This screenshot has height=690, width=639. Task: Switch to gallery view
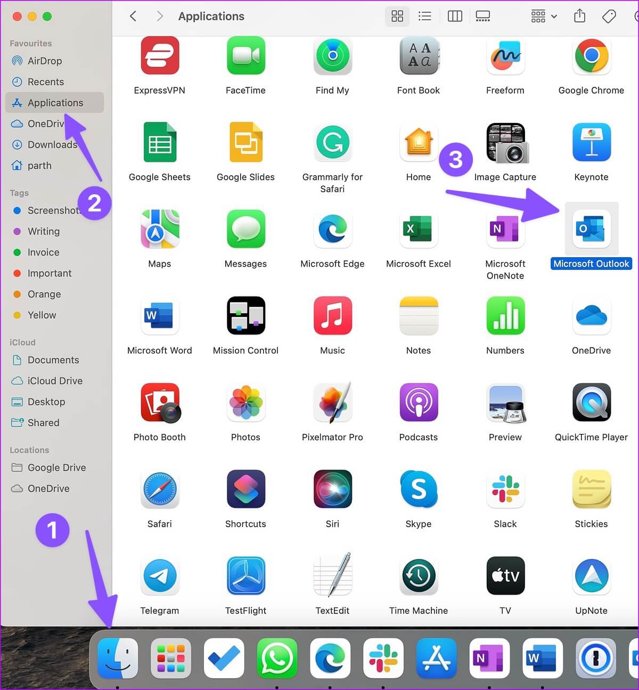(x=483, y=16)
